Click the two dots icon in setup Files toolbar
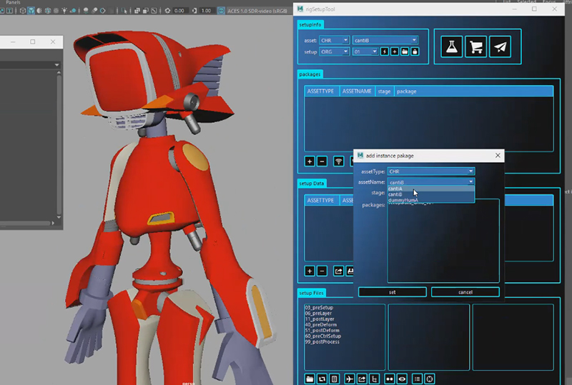This screenshot has width=572, height=385. pyautogui.click(x=390, y=379)
